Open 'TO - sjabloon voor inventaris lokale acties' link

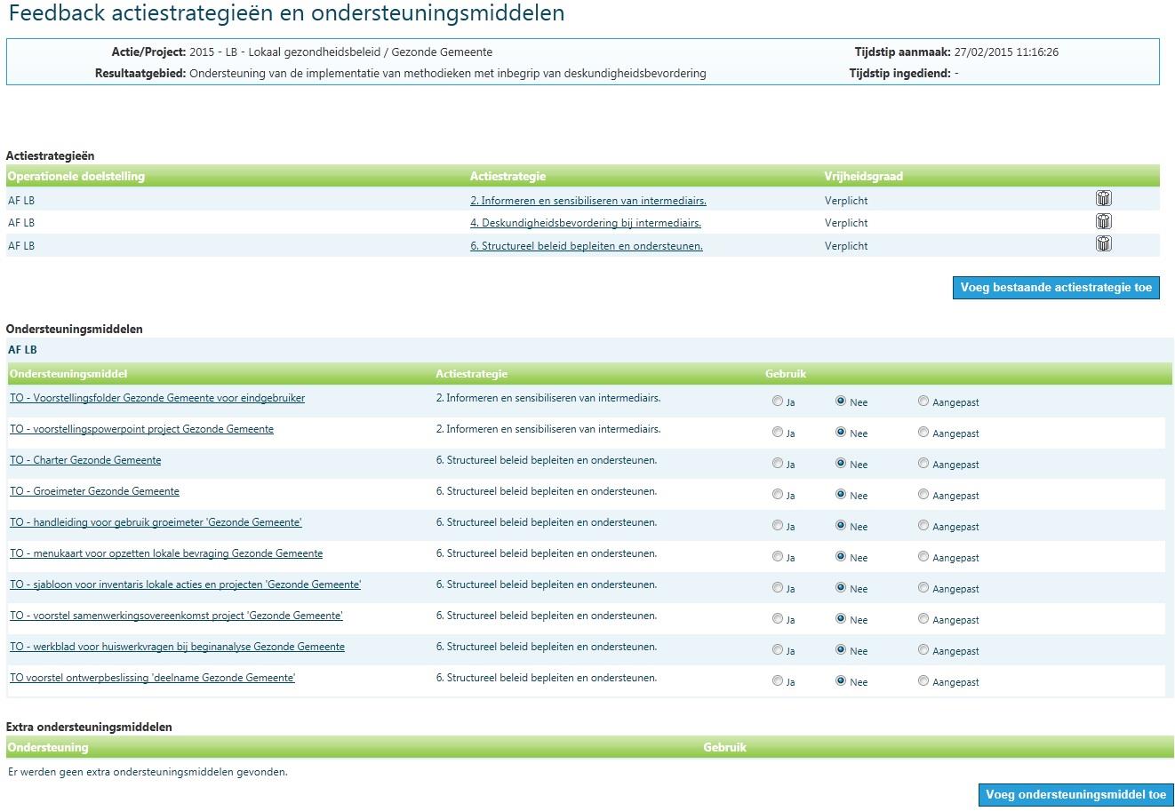185,584
